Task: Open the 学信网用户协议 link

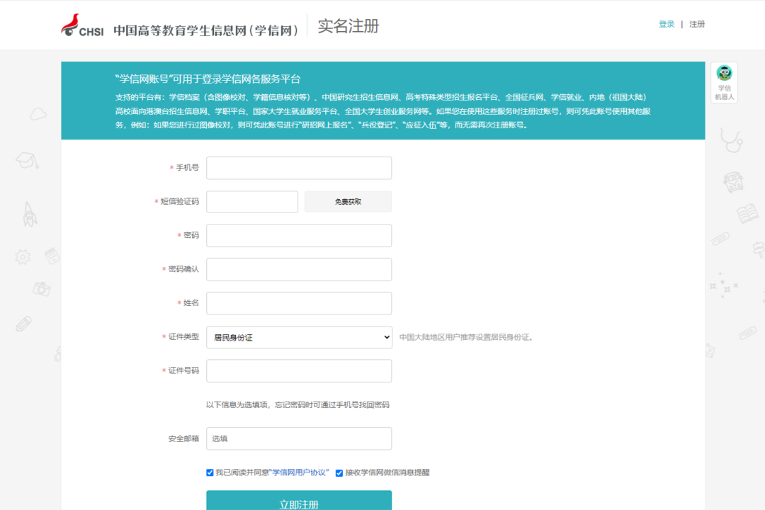Action: [299, 472]
